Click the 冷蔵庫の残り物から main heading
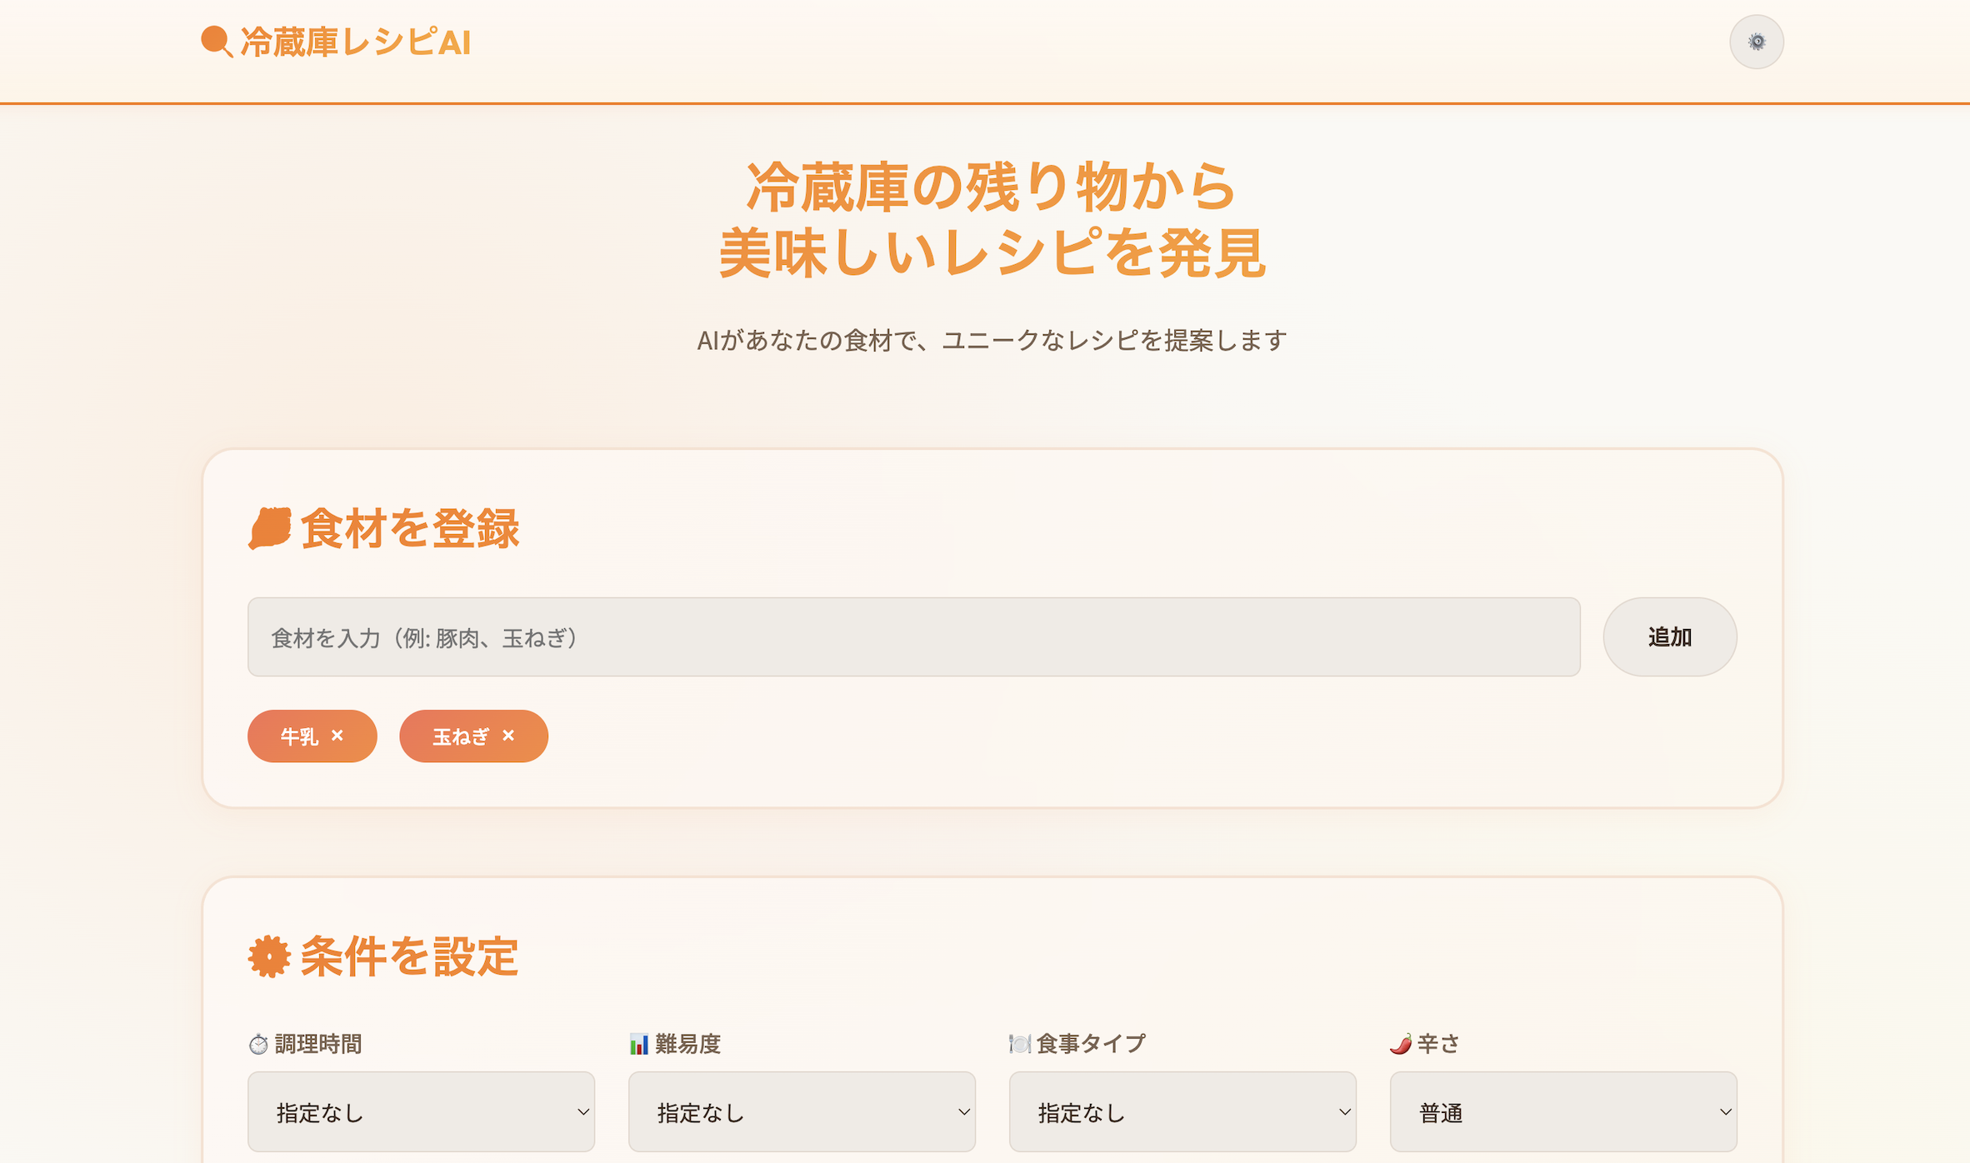The height and width of the screenshot is (1163, 1970). (x=992, y=187)
